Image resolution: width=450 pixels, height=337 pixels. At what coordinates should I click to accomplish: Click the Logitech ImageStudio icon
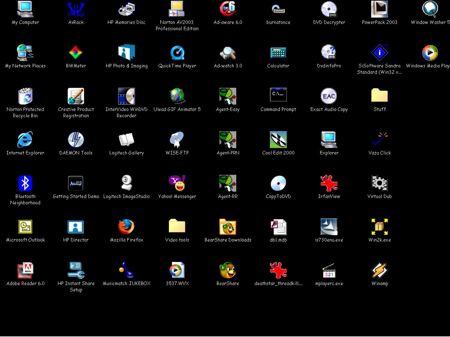(127, 183)
